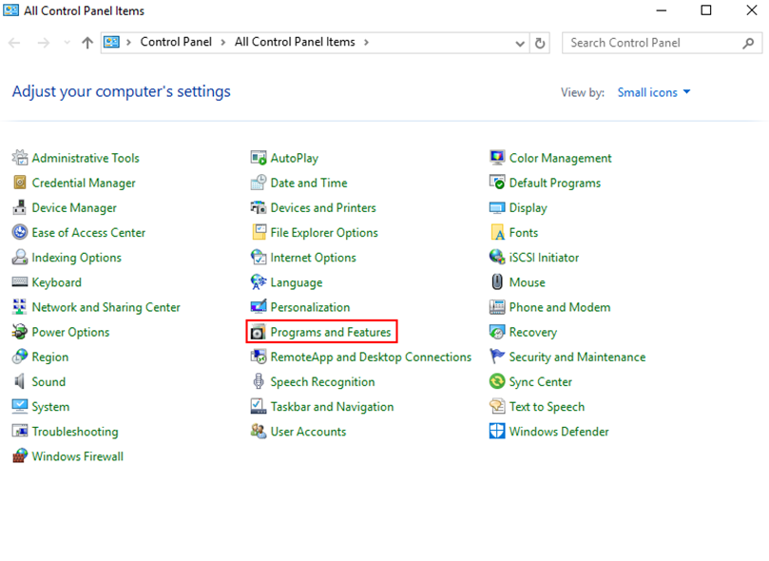Screen dimensions: 769x561
Task: Open the Device Manager link
Action: [x=74, y=208]
